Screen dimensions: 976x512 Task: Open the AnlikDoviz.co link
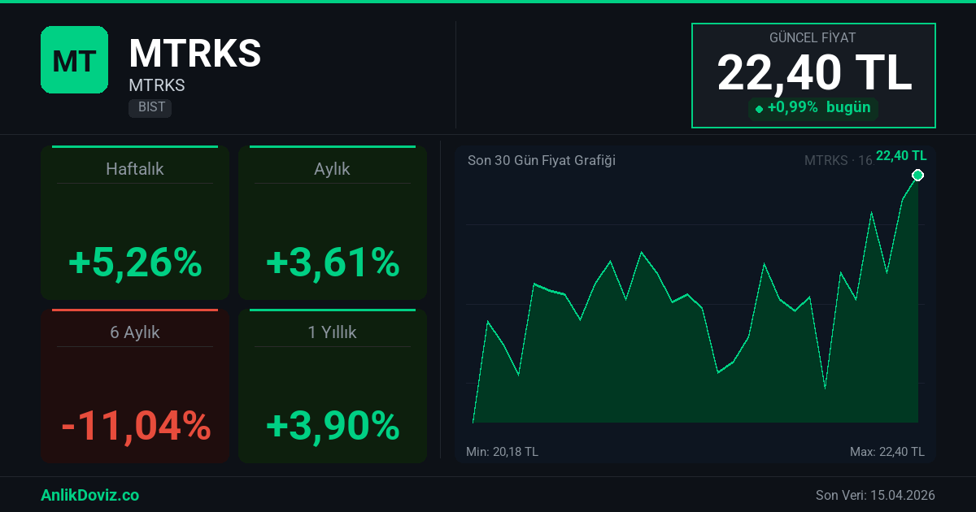(x=89, y=495)
